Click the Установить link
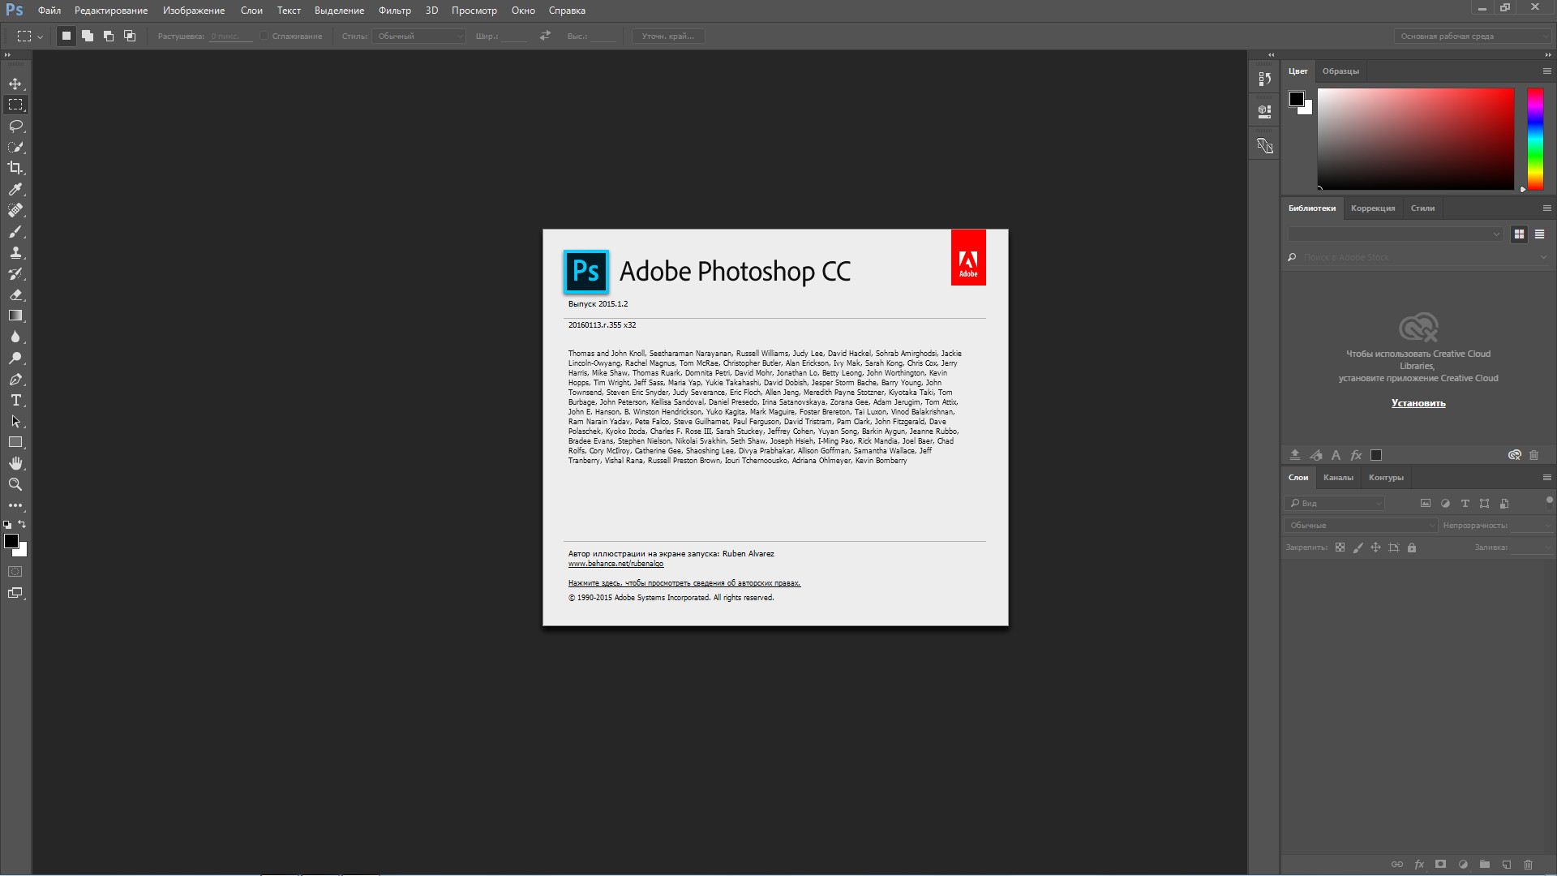Screen dimensions: 1557x876 [1418, 403]
